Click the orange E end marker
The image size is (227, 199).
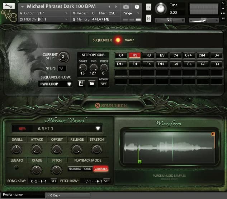click(213, 134)
